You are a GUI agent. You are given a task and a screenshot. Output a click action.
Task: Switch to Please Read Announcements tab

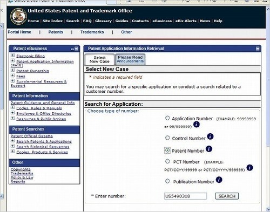tap(130, 59)
